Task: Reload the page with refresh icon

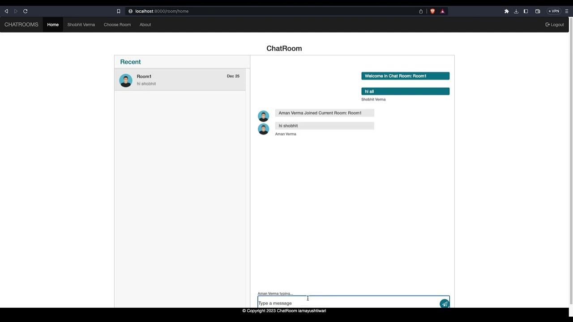Action: [x=25, y=11]
